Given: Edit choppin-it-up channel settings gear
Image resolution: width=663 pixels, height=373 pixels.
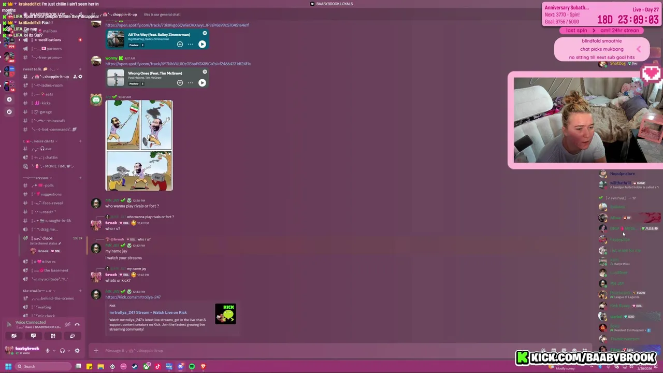Looking at the screenshot, I should (x=80, y=77).
